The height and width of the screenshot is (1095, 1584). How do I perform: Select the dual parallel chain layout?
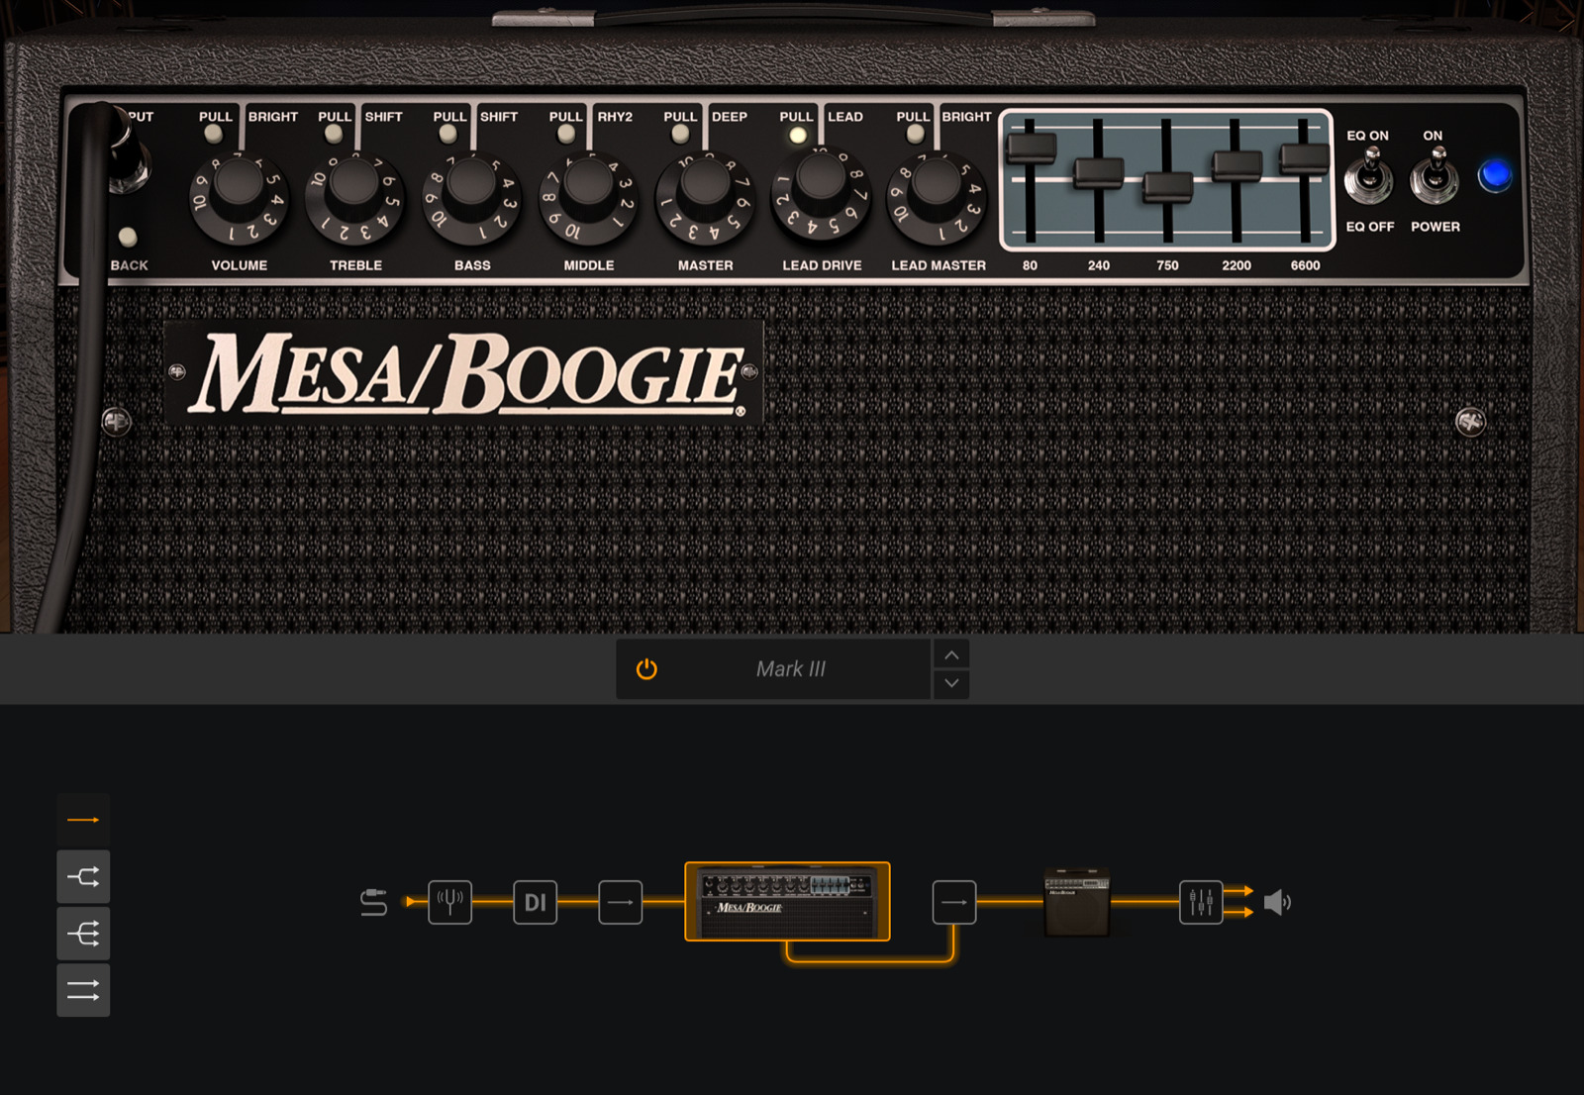pyautogui.click(x=83, y=990)
